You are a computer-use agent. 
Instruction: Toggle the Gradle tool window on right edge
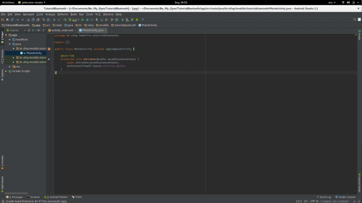(x=360, y=35)
